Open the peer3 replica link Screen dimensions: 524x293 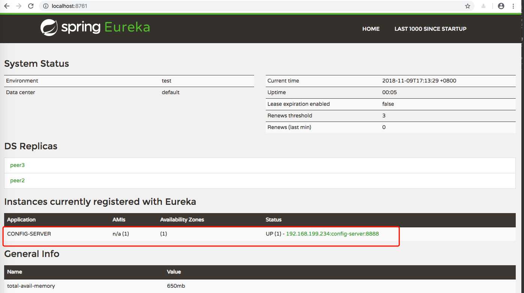pyautogui.click(x=17, y=165)
